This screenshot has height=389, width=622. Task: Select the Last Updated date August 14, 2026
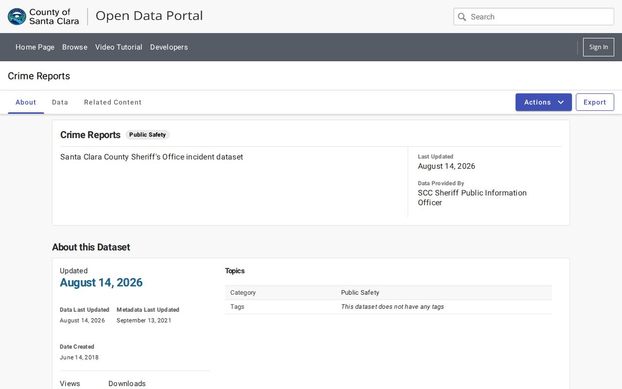click(447, 166)
